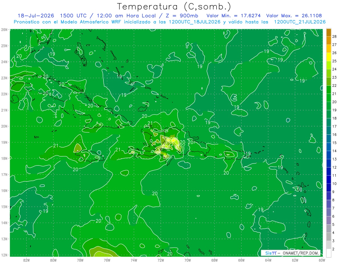
Task: Click the "28" label on the color scale
Action: click(335, 36)
